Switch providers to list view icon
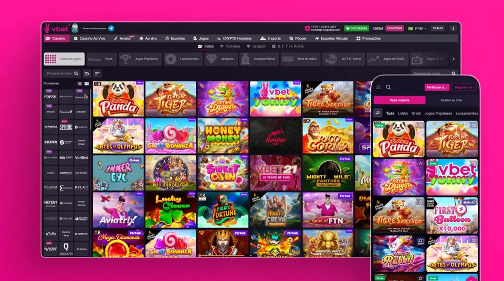The image size is (504, 281). tap(79, 84)
